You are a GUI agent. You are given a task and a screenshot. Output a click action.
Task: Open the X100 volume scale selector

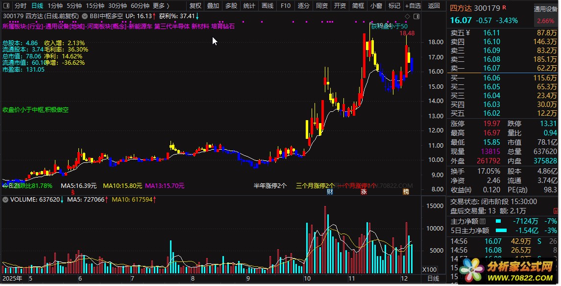click(430, 270)
